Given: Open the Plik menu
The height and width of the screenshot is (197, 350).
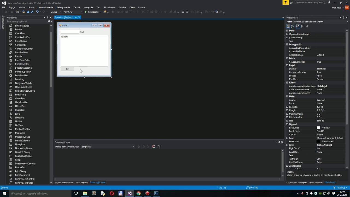Looking at the screenshot, I should [4, 7].
